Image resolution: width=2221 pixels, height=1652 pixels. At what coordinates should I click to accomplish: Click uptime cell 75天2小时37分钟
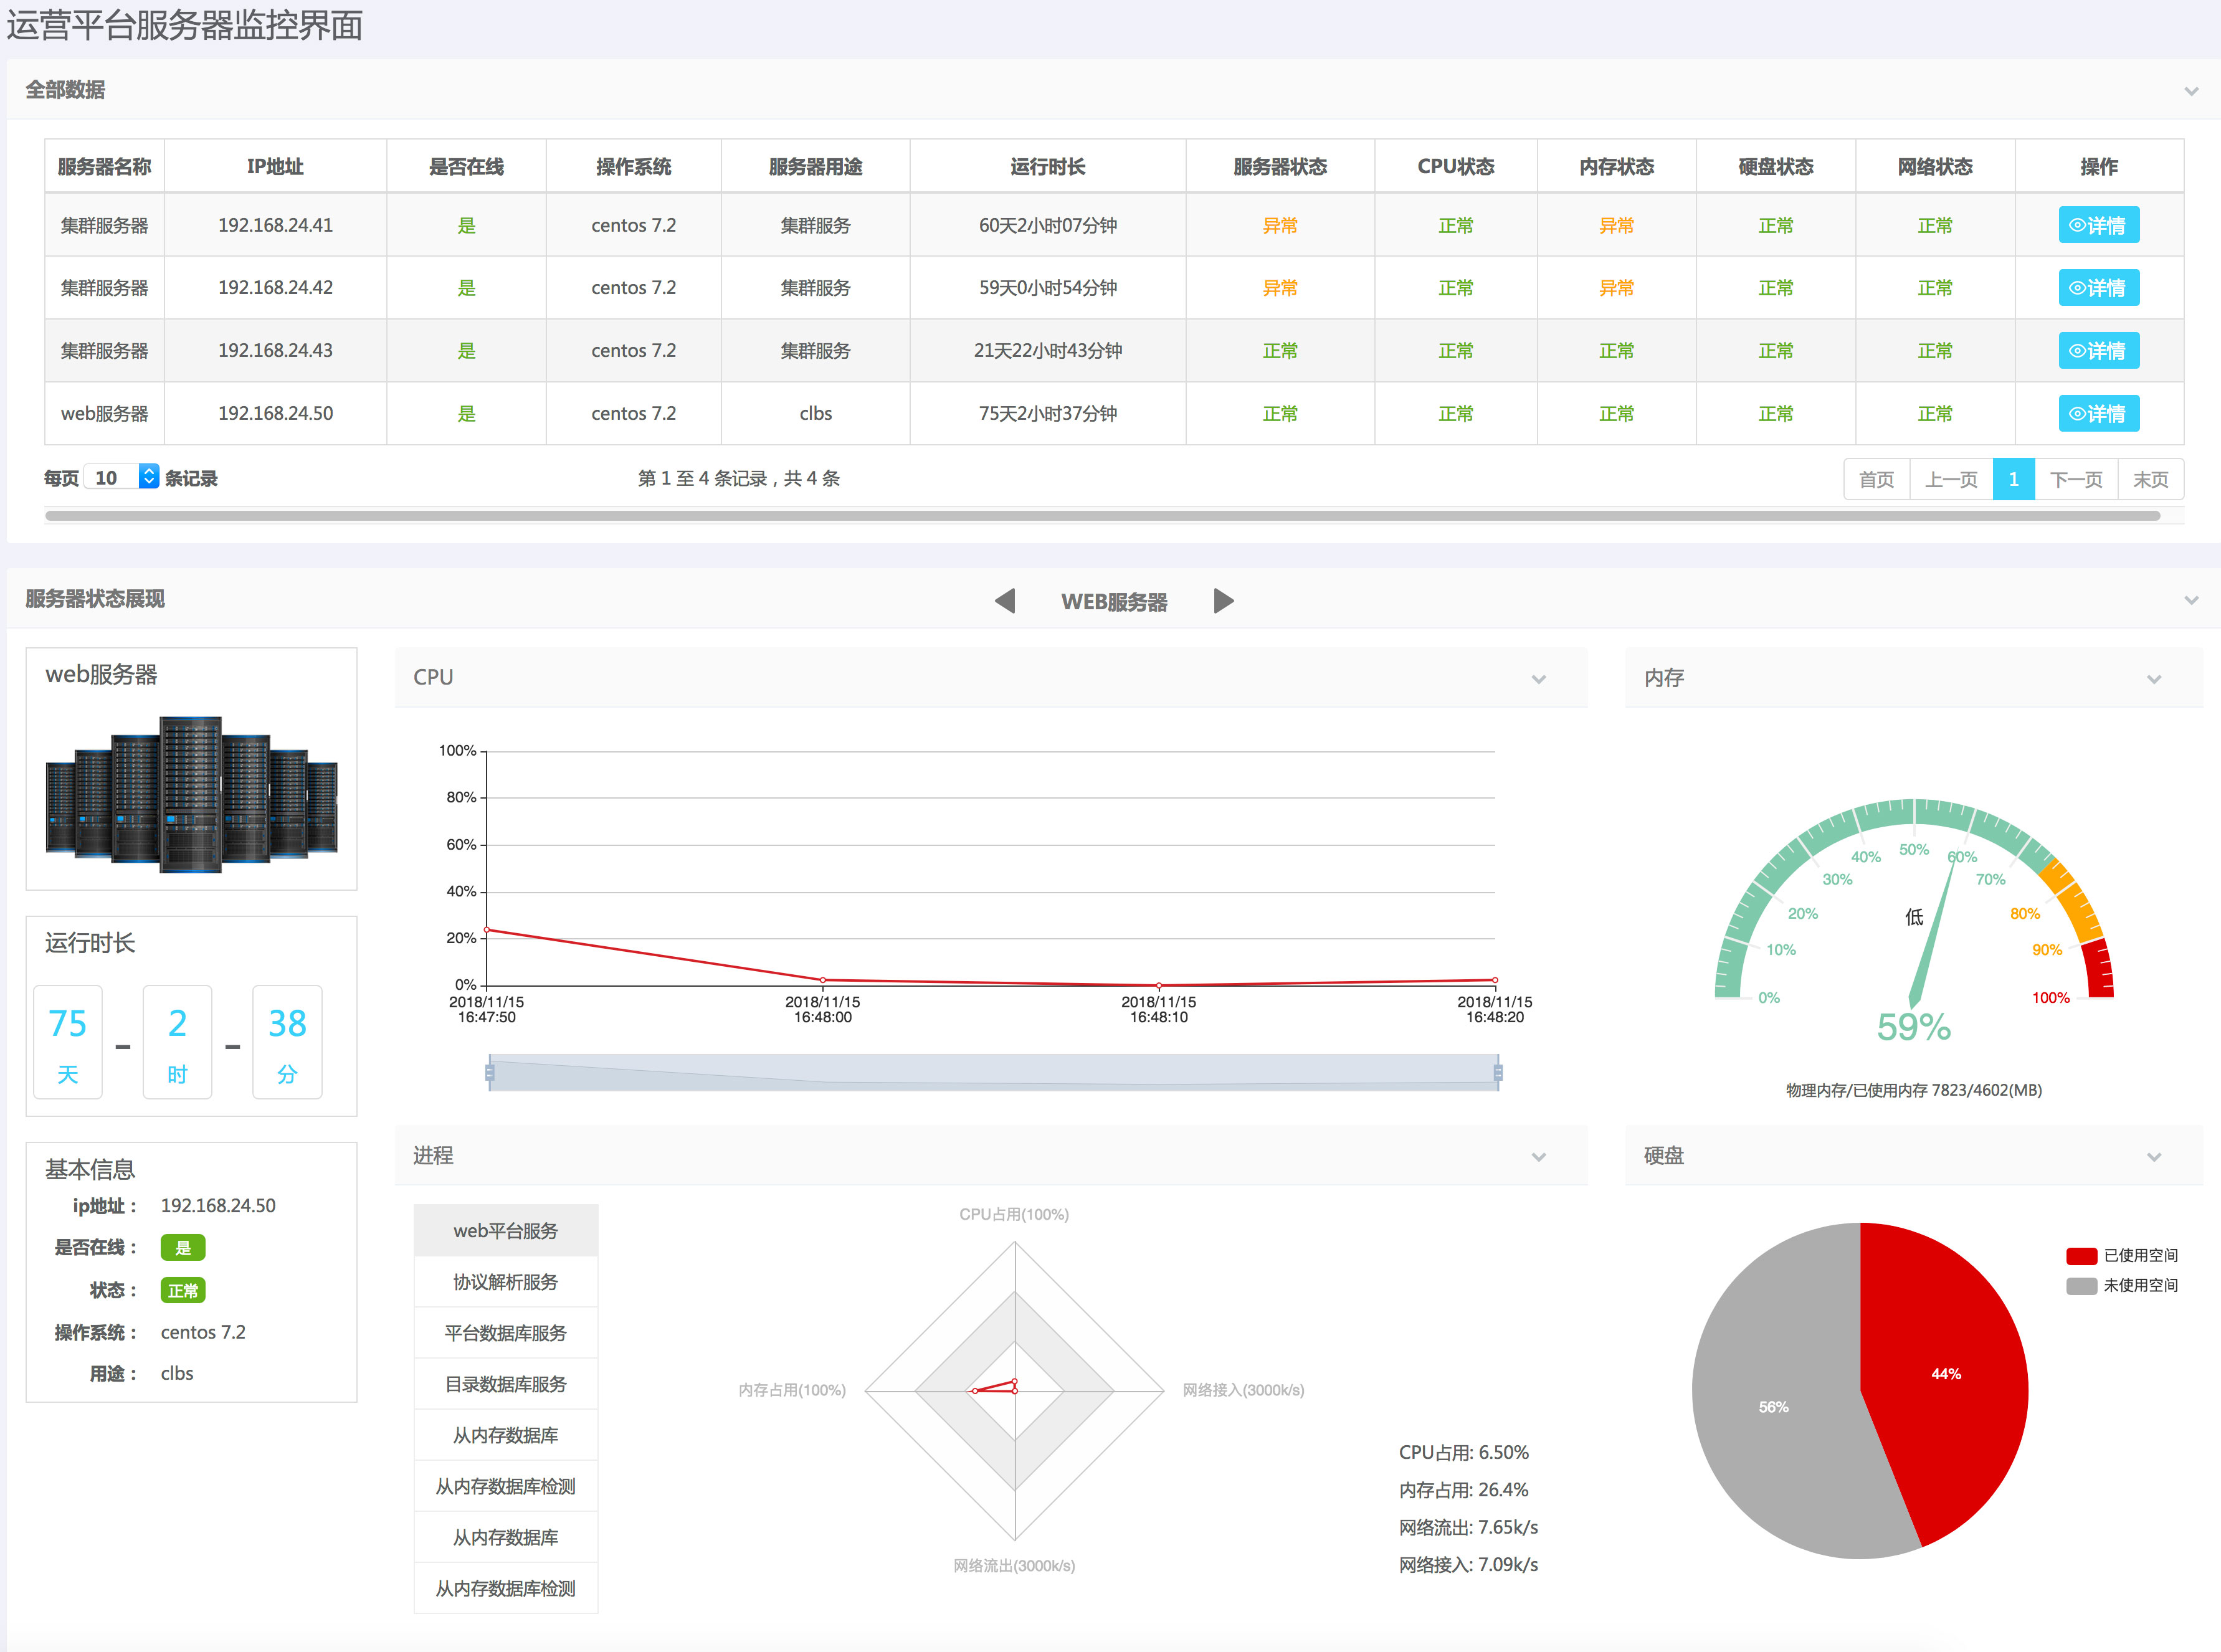[1047, 413]
